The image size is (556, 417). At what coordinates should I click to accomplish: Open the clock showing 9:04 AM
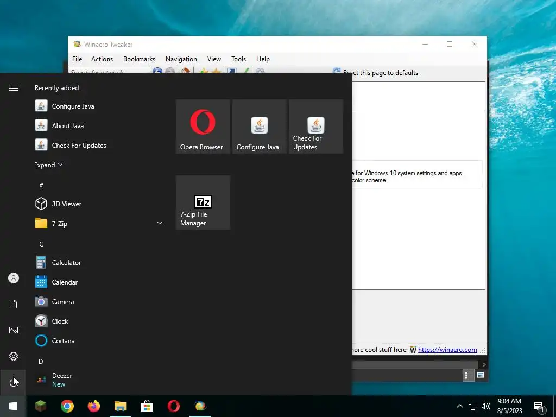click(x=509, y=406)
